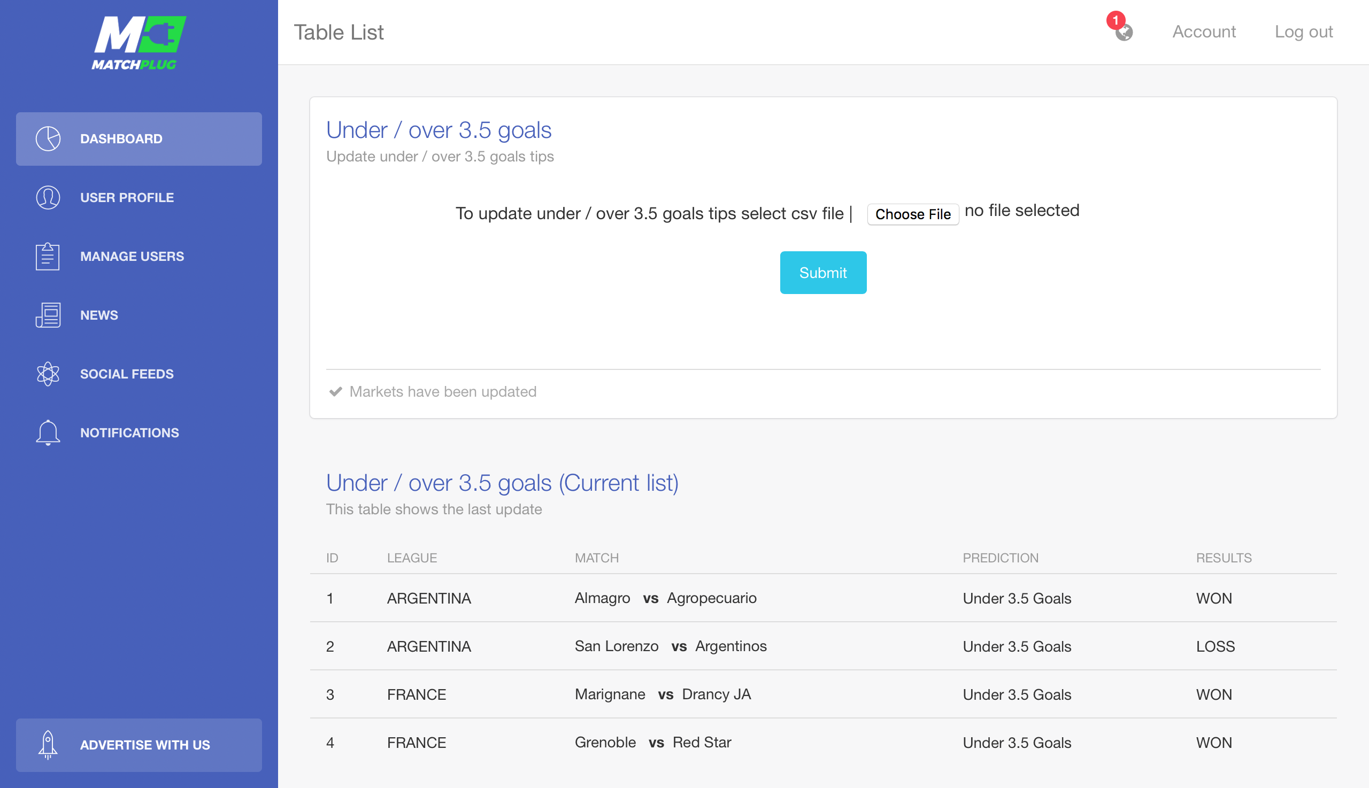Select the Grenoble vs Red Star match cell

(x=653, y=743)
